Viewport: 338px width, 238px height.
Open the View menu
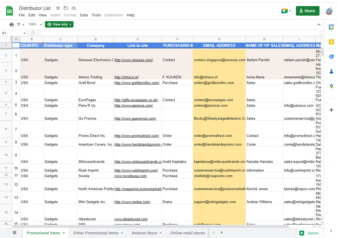coord(43,15)
